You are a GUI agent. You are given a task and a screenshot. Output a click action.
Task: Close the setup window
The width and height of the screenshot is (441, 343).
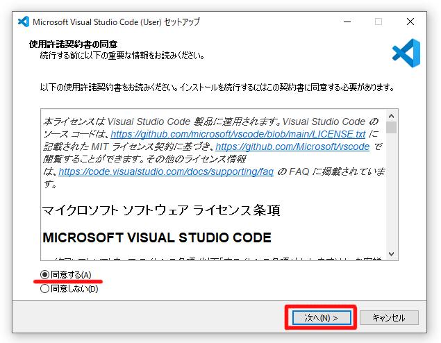coord(410,22)
